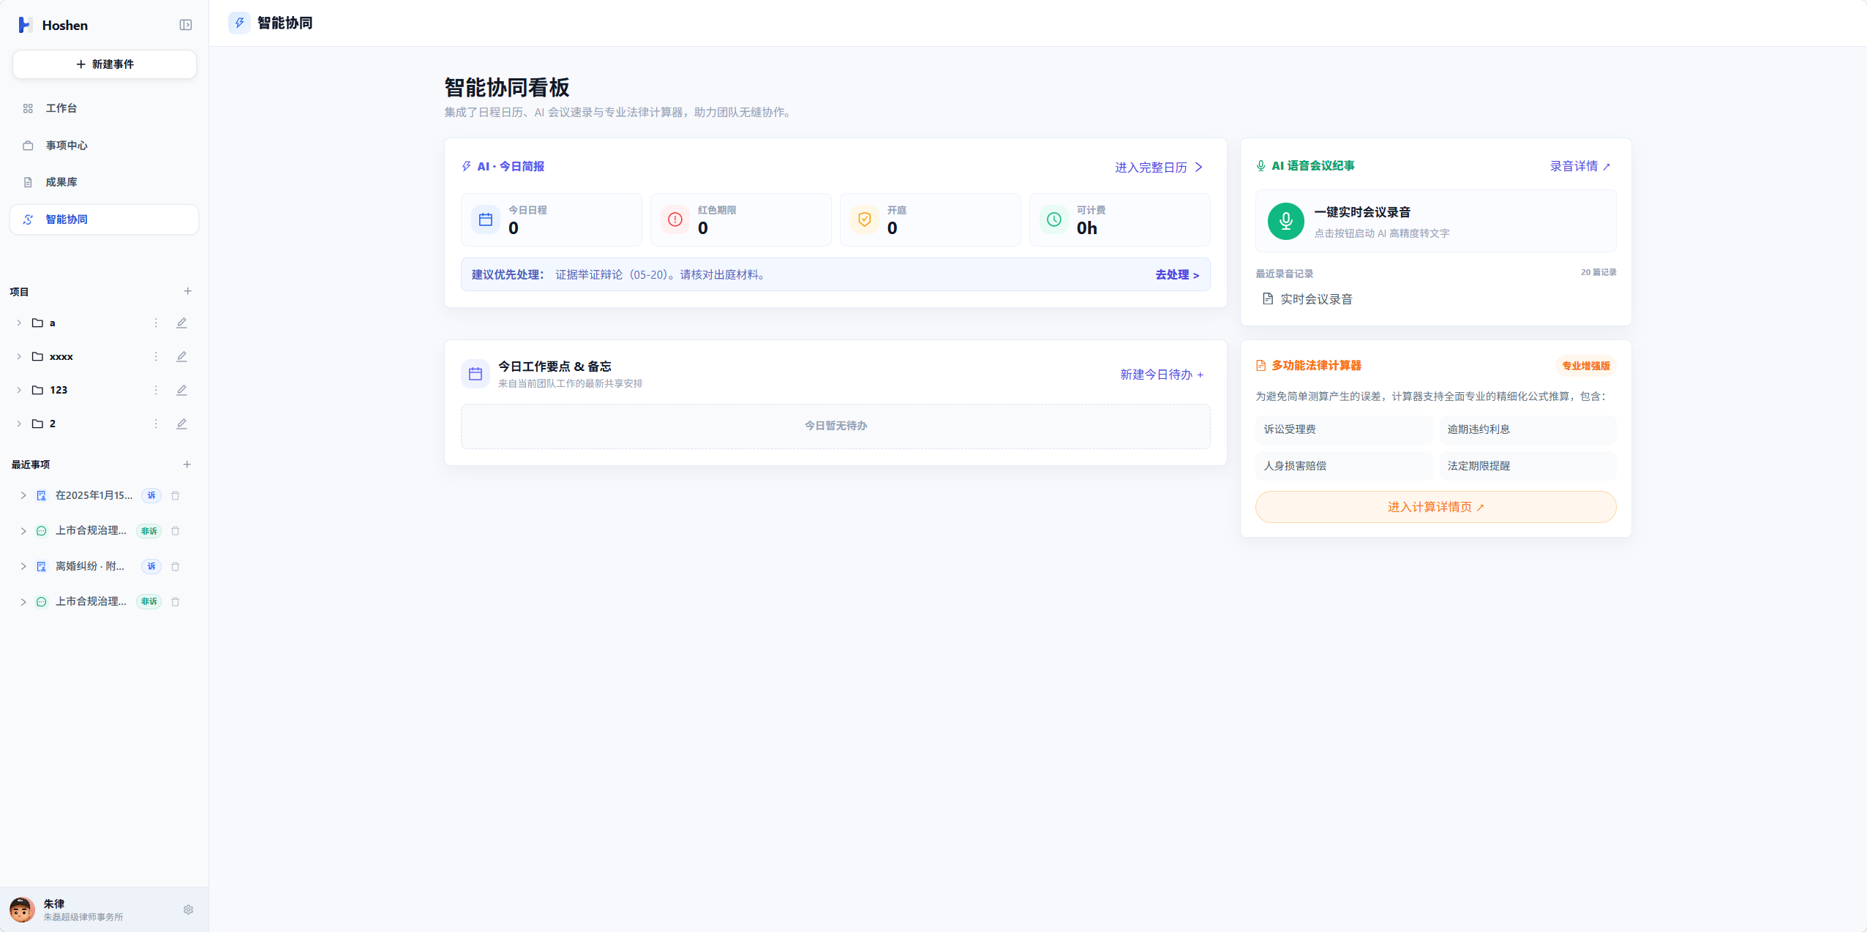Edit project folder a
This screenshot has width=1867, height=932.
181,323
